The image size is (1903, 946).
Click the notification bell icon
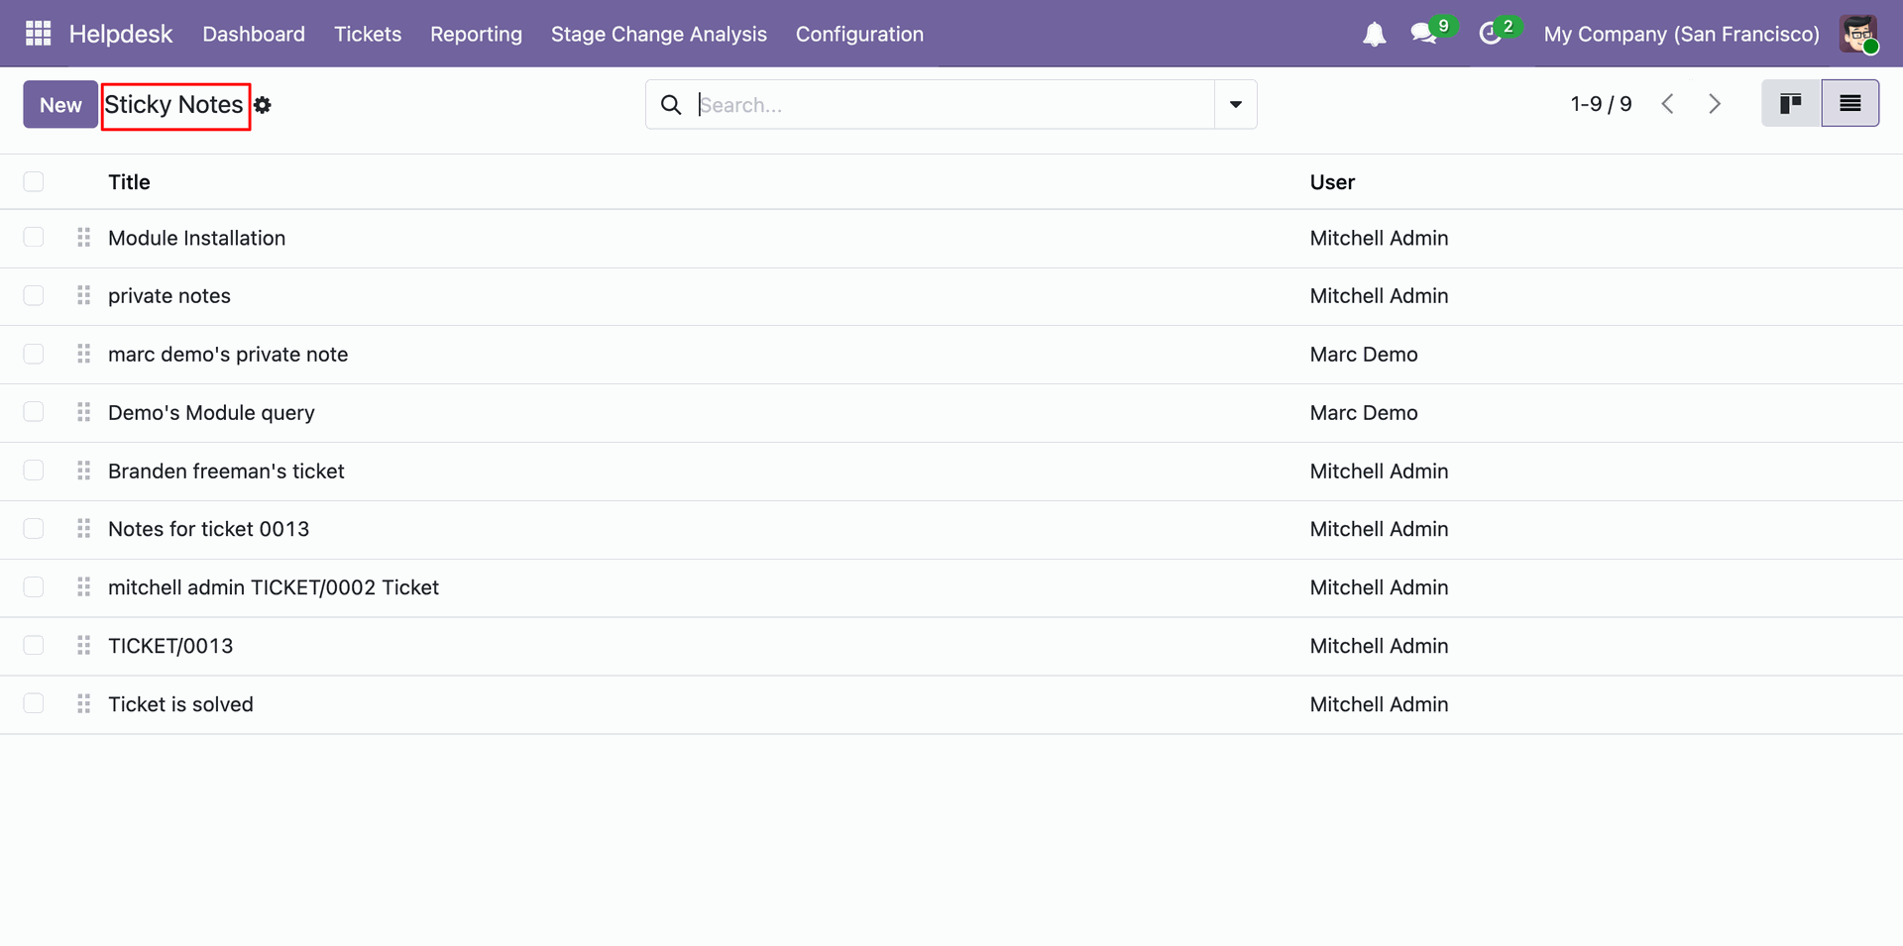coord(1374,35)
